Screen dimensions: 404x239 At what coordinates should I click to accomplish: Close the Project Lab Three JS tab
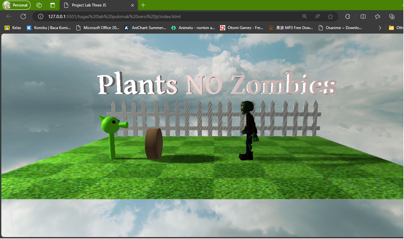132,5
